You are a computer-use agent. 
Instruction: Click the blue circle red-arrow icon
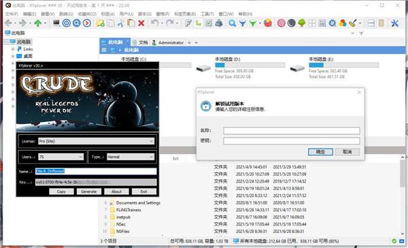point(87,23)
